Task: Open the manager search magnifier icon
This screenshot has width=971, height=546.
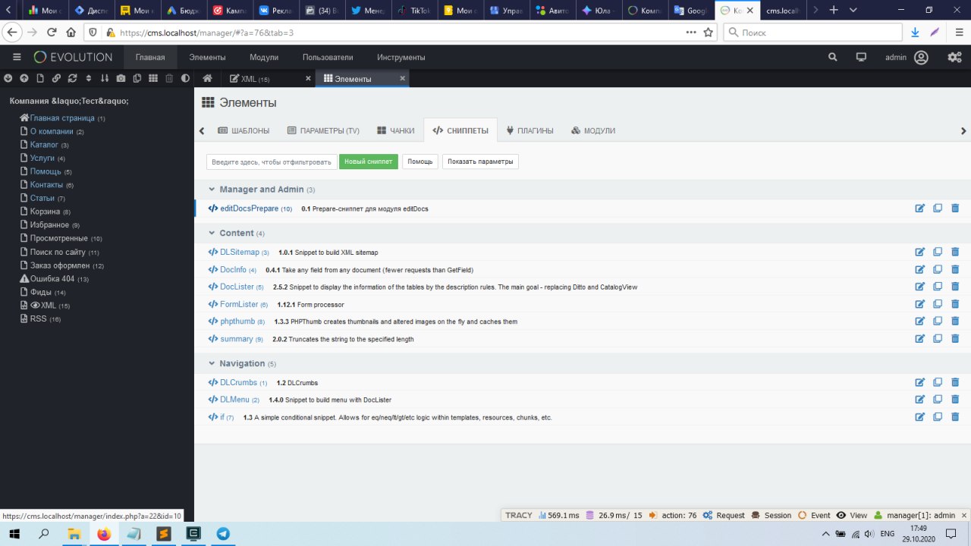Action: 833,57
